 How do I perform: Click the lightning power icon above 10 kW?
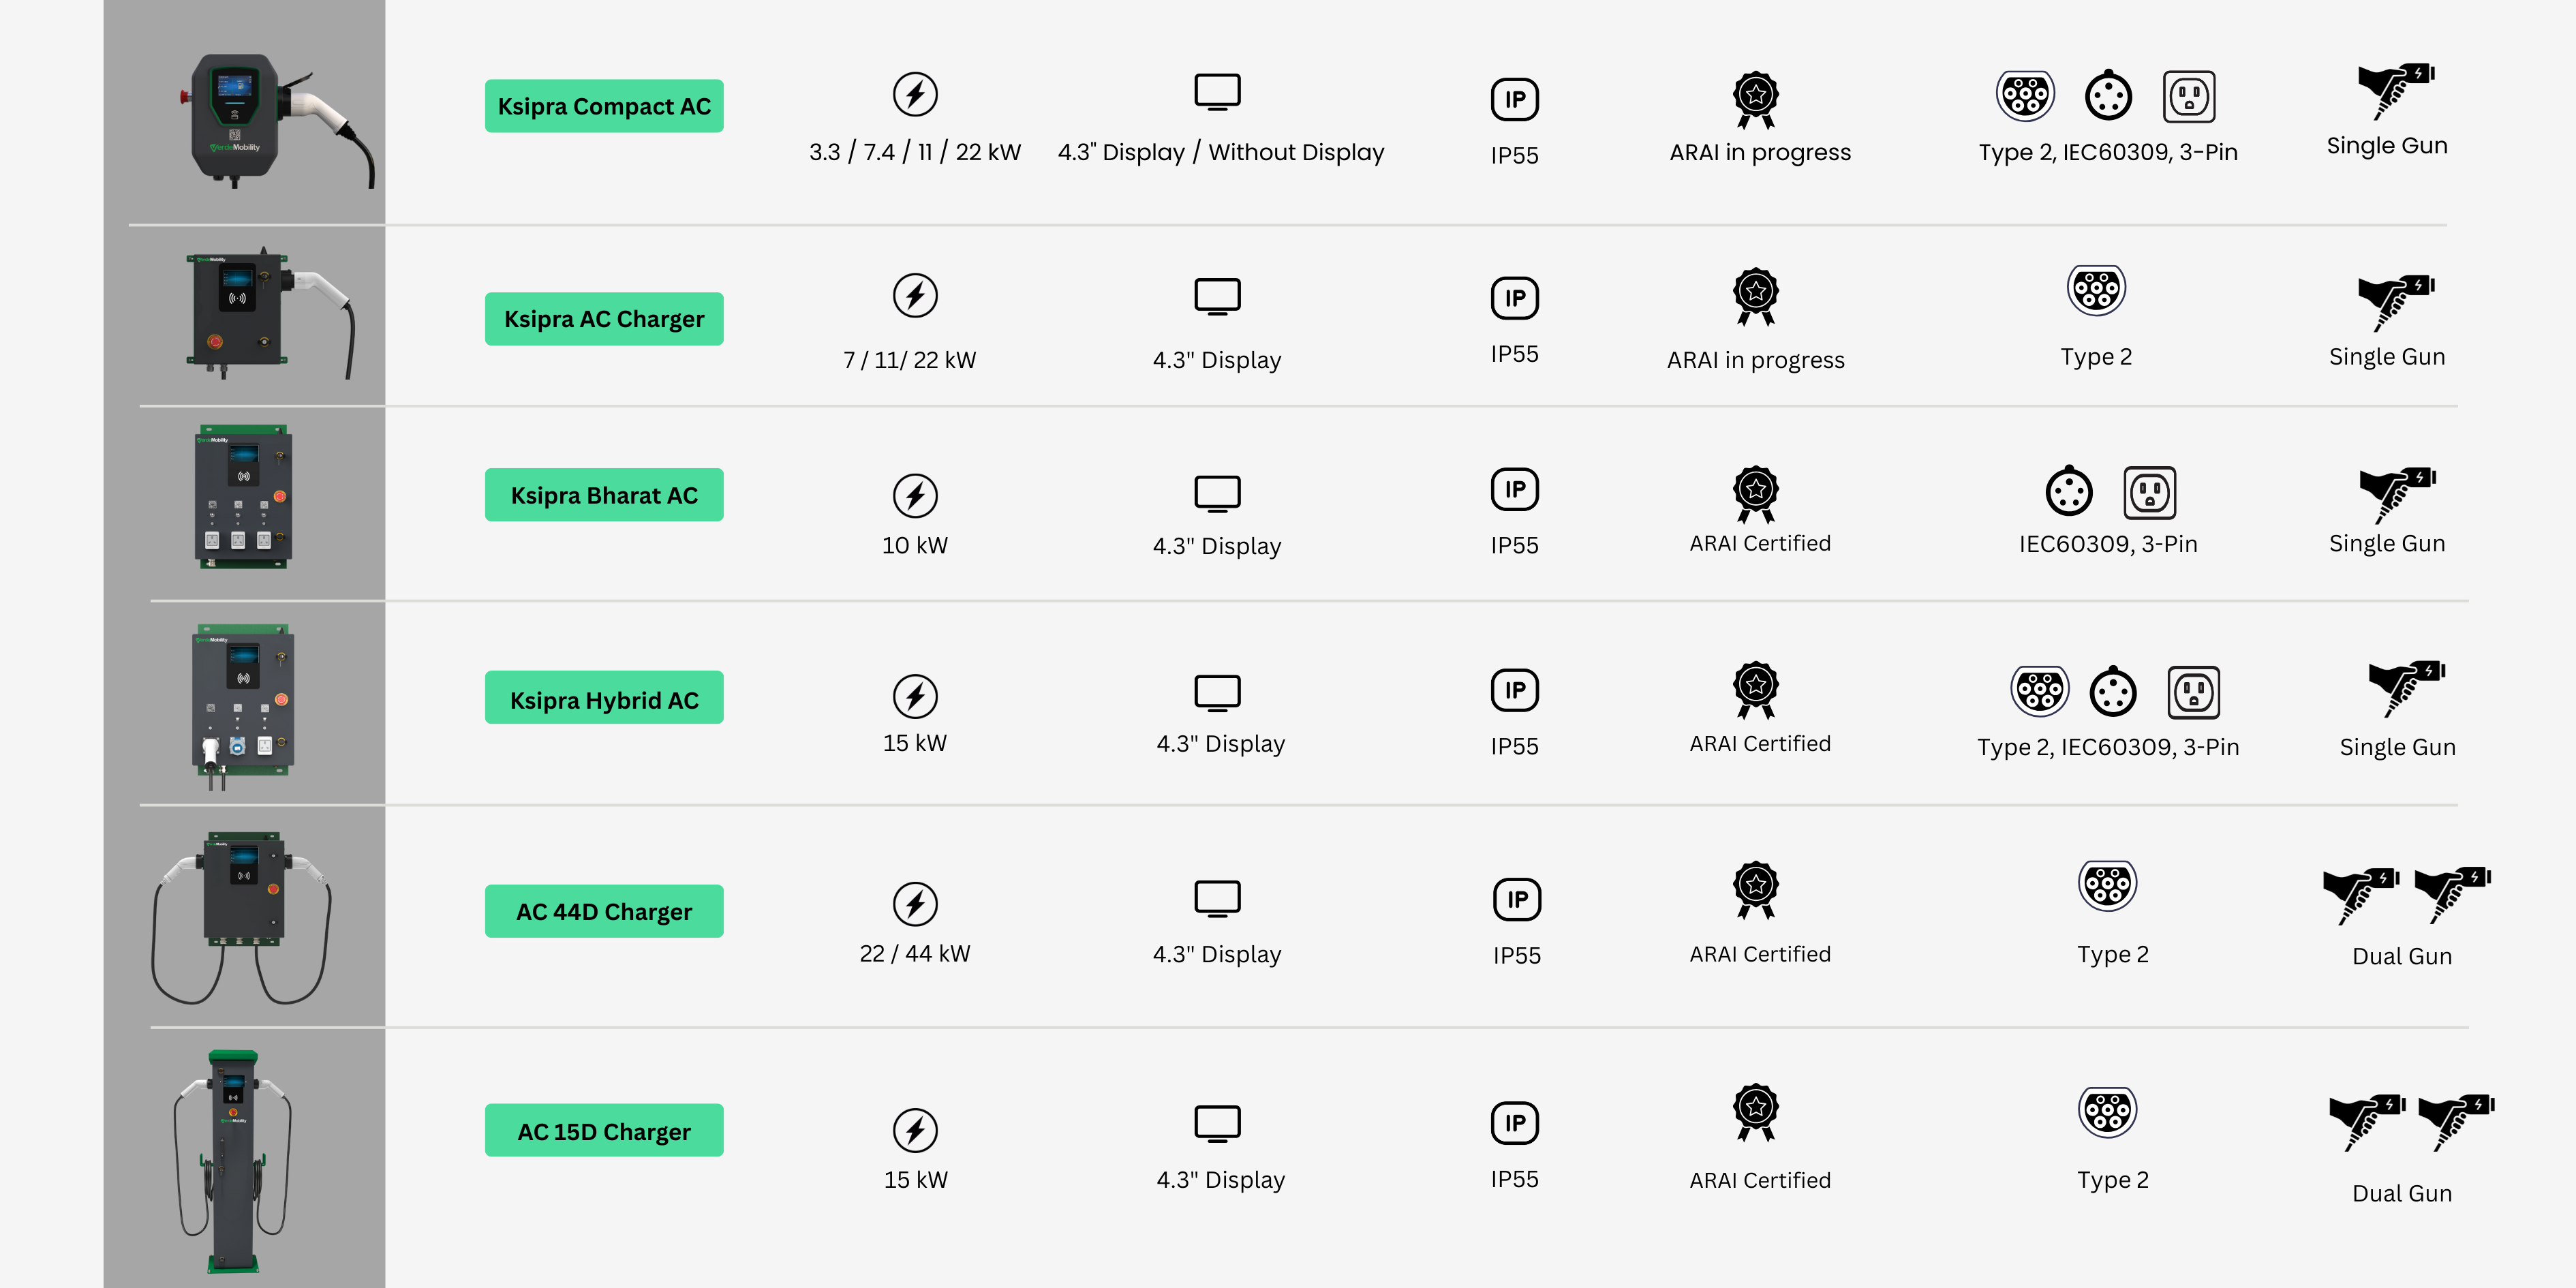[915, 495]
